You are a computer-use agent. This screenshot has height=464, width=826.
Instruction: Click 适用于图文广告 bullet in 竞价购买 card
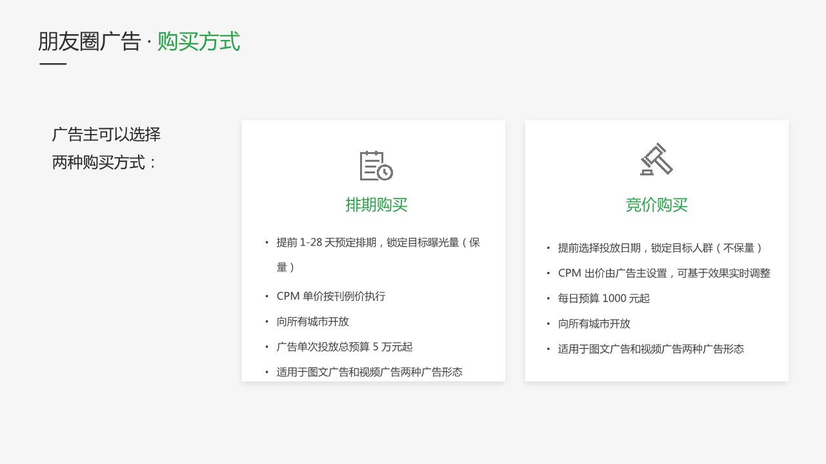coord(651,349)
